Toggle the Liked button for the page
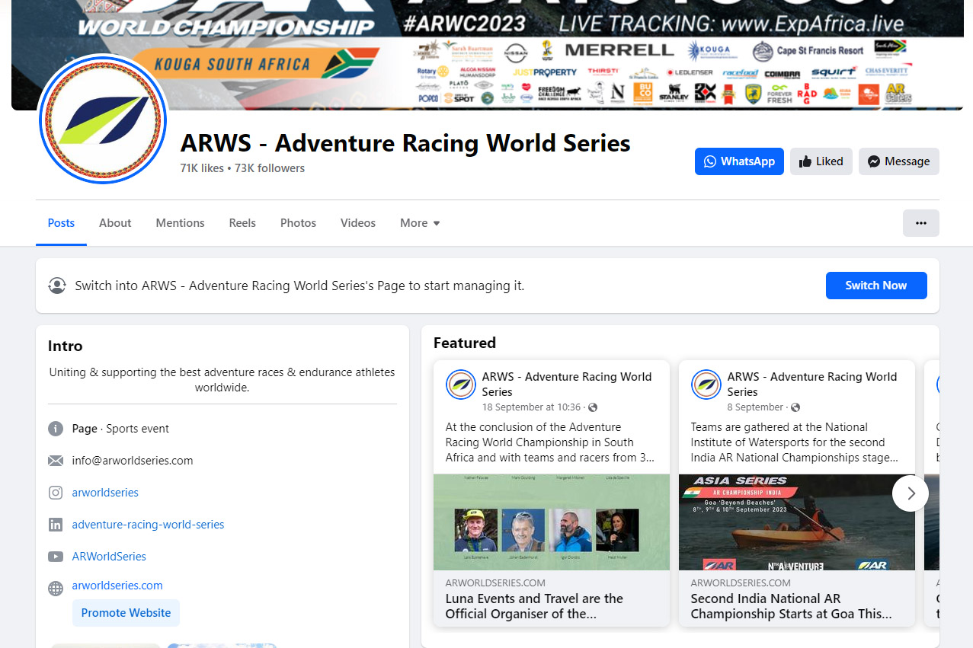This screenshot has width=973, height=648. tap(821, 161)
